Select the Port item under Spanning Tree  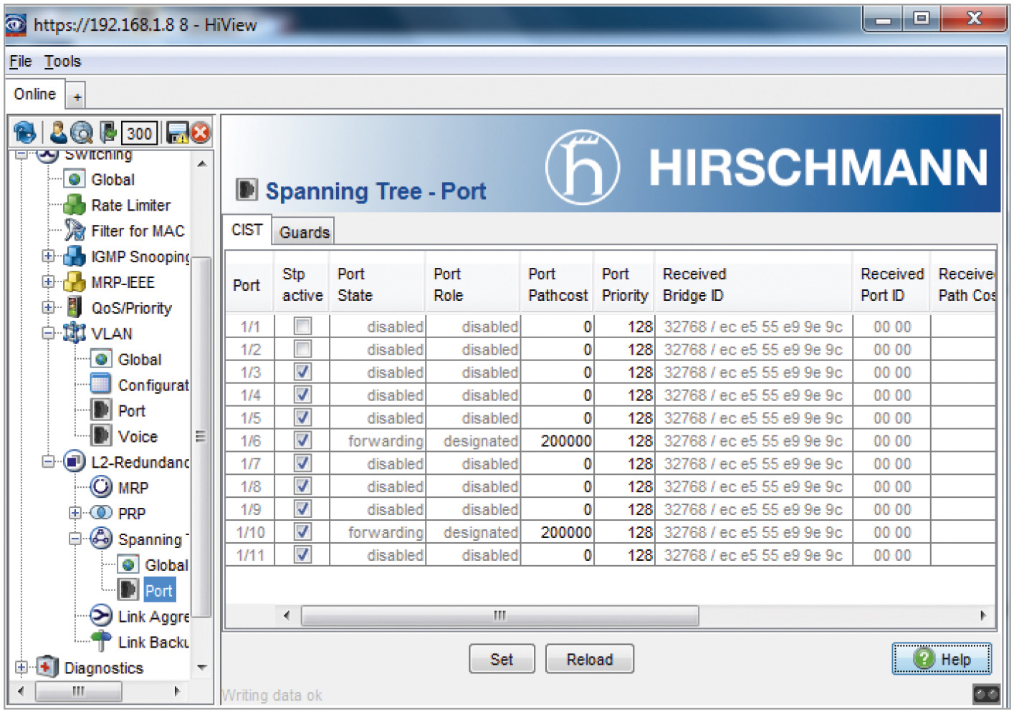coord(159,590)
